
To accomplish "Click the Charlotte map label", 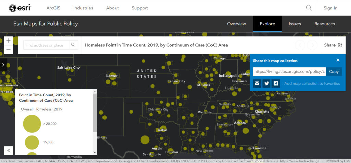I will pos(262,112).
